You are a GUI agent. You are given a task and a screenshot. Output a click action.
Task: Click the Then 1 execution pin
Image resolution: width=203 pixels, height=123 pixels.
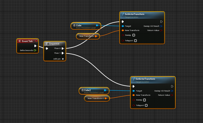point(63,53)
